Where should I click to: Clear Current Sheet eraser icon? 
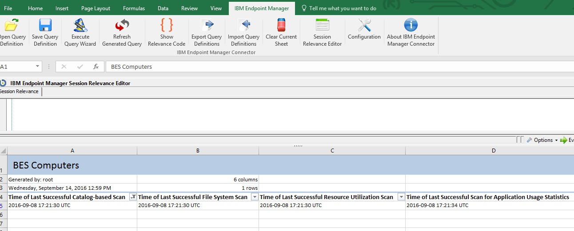pos(281,25)
